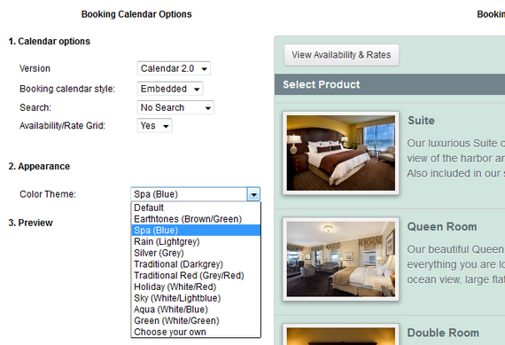This screenshot has height=345, width=505.
Task: Select Traditional Red (Grey/Red) theme
Action: 196,275
